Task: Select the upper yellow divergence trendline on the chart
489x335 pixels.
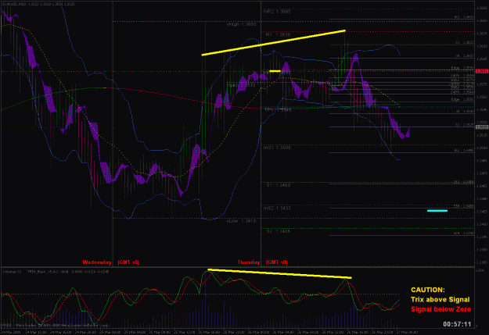Action: pos(274,43)
